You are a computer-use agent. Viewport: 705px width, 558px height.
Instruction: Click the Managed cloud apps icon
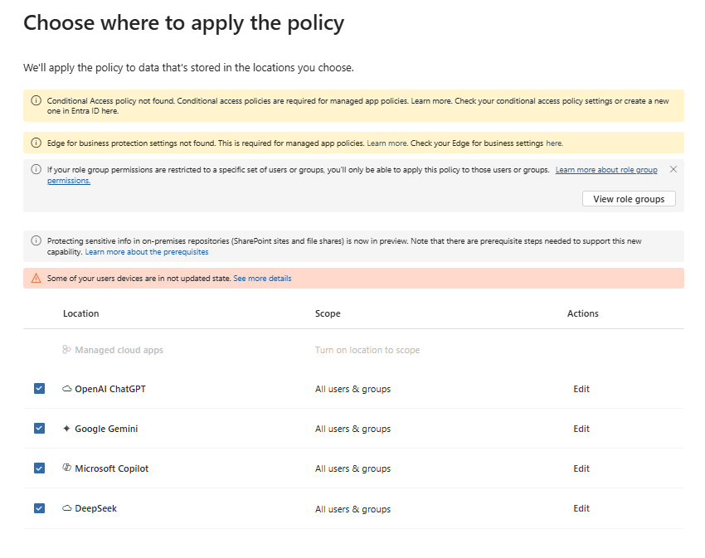click(66, 349)
